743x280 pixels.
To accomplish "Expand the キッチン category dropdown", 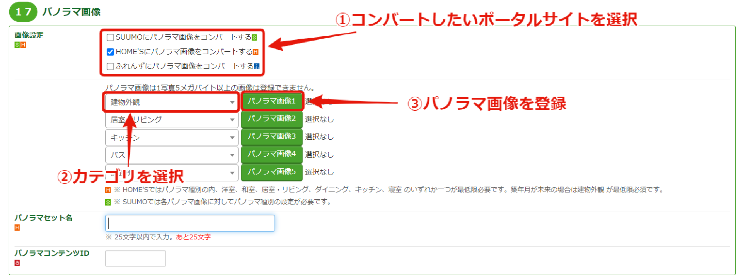I will click(x=172, y=137).
